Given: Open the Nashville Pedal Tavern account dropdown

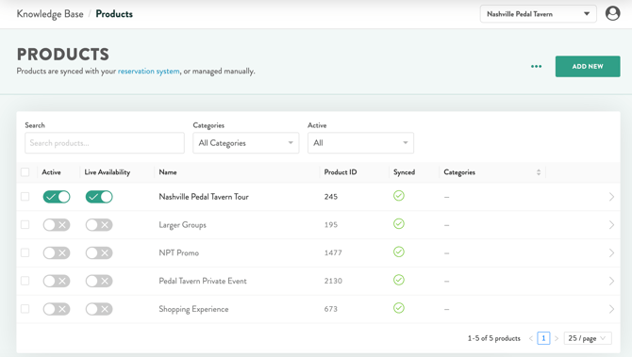Looking at the screenshot, I should pyautogui.click(x=538, y=14).
